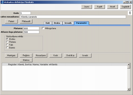133x95 pixels.
Task: Run report with Palaist button
Action: click(11, 21)
